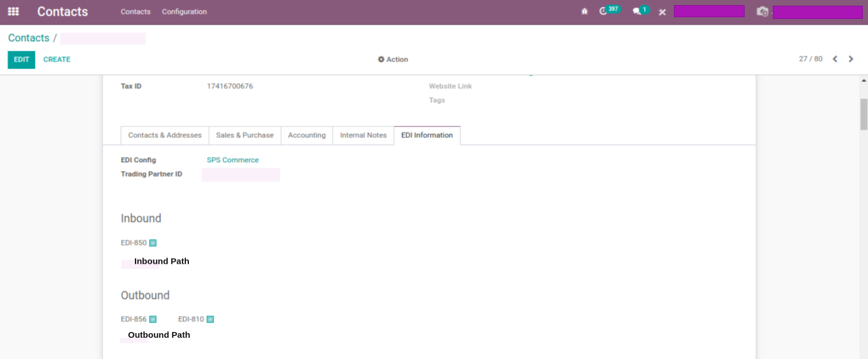This screenshot has width=868, height=359.
Task: Open the Action dropdown menu
Action: click(393, 59)
